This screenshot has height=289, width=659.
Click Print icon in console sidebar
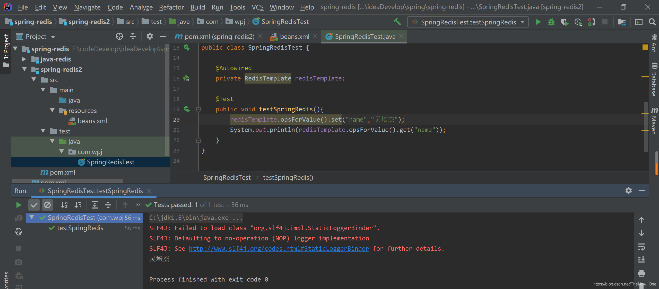tap(641, 273)
